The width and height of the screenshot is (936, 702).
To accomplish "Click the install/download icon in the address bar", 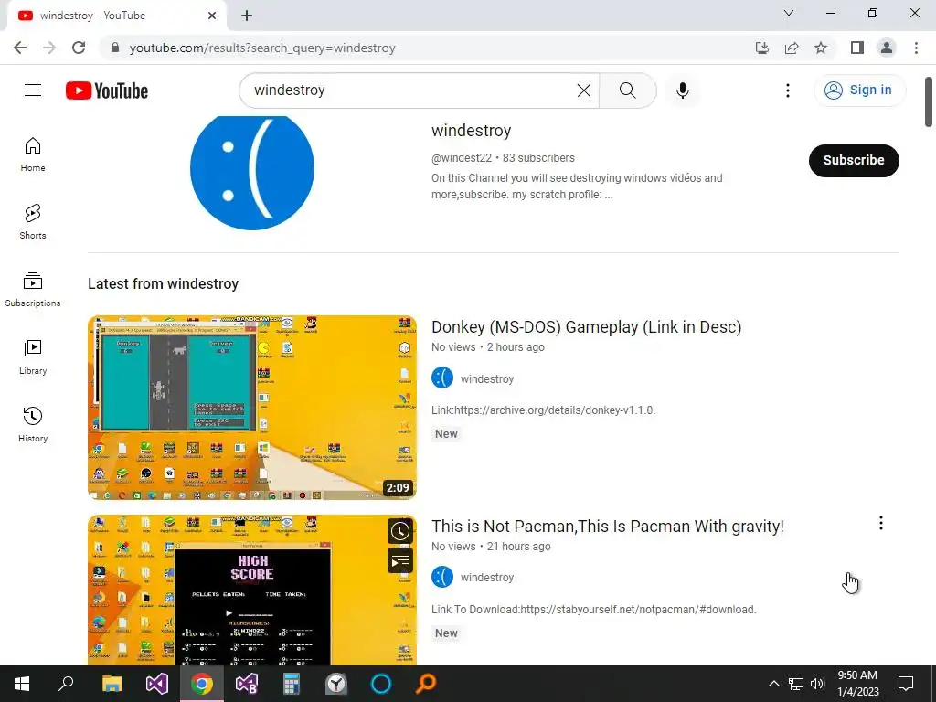I will [762, 48].
